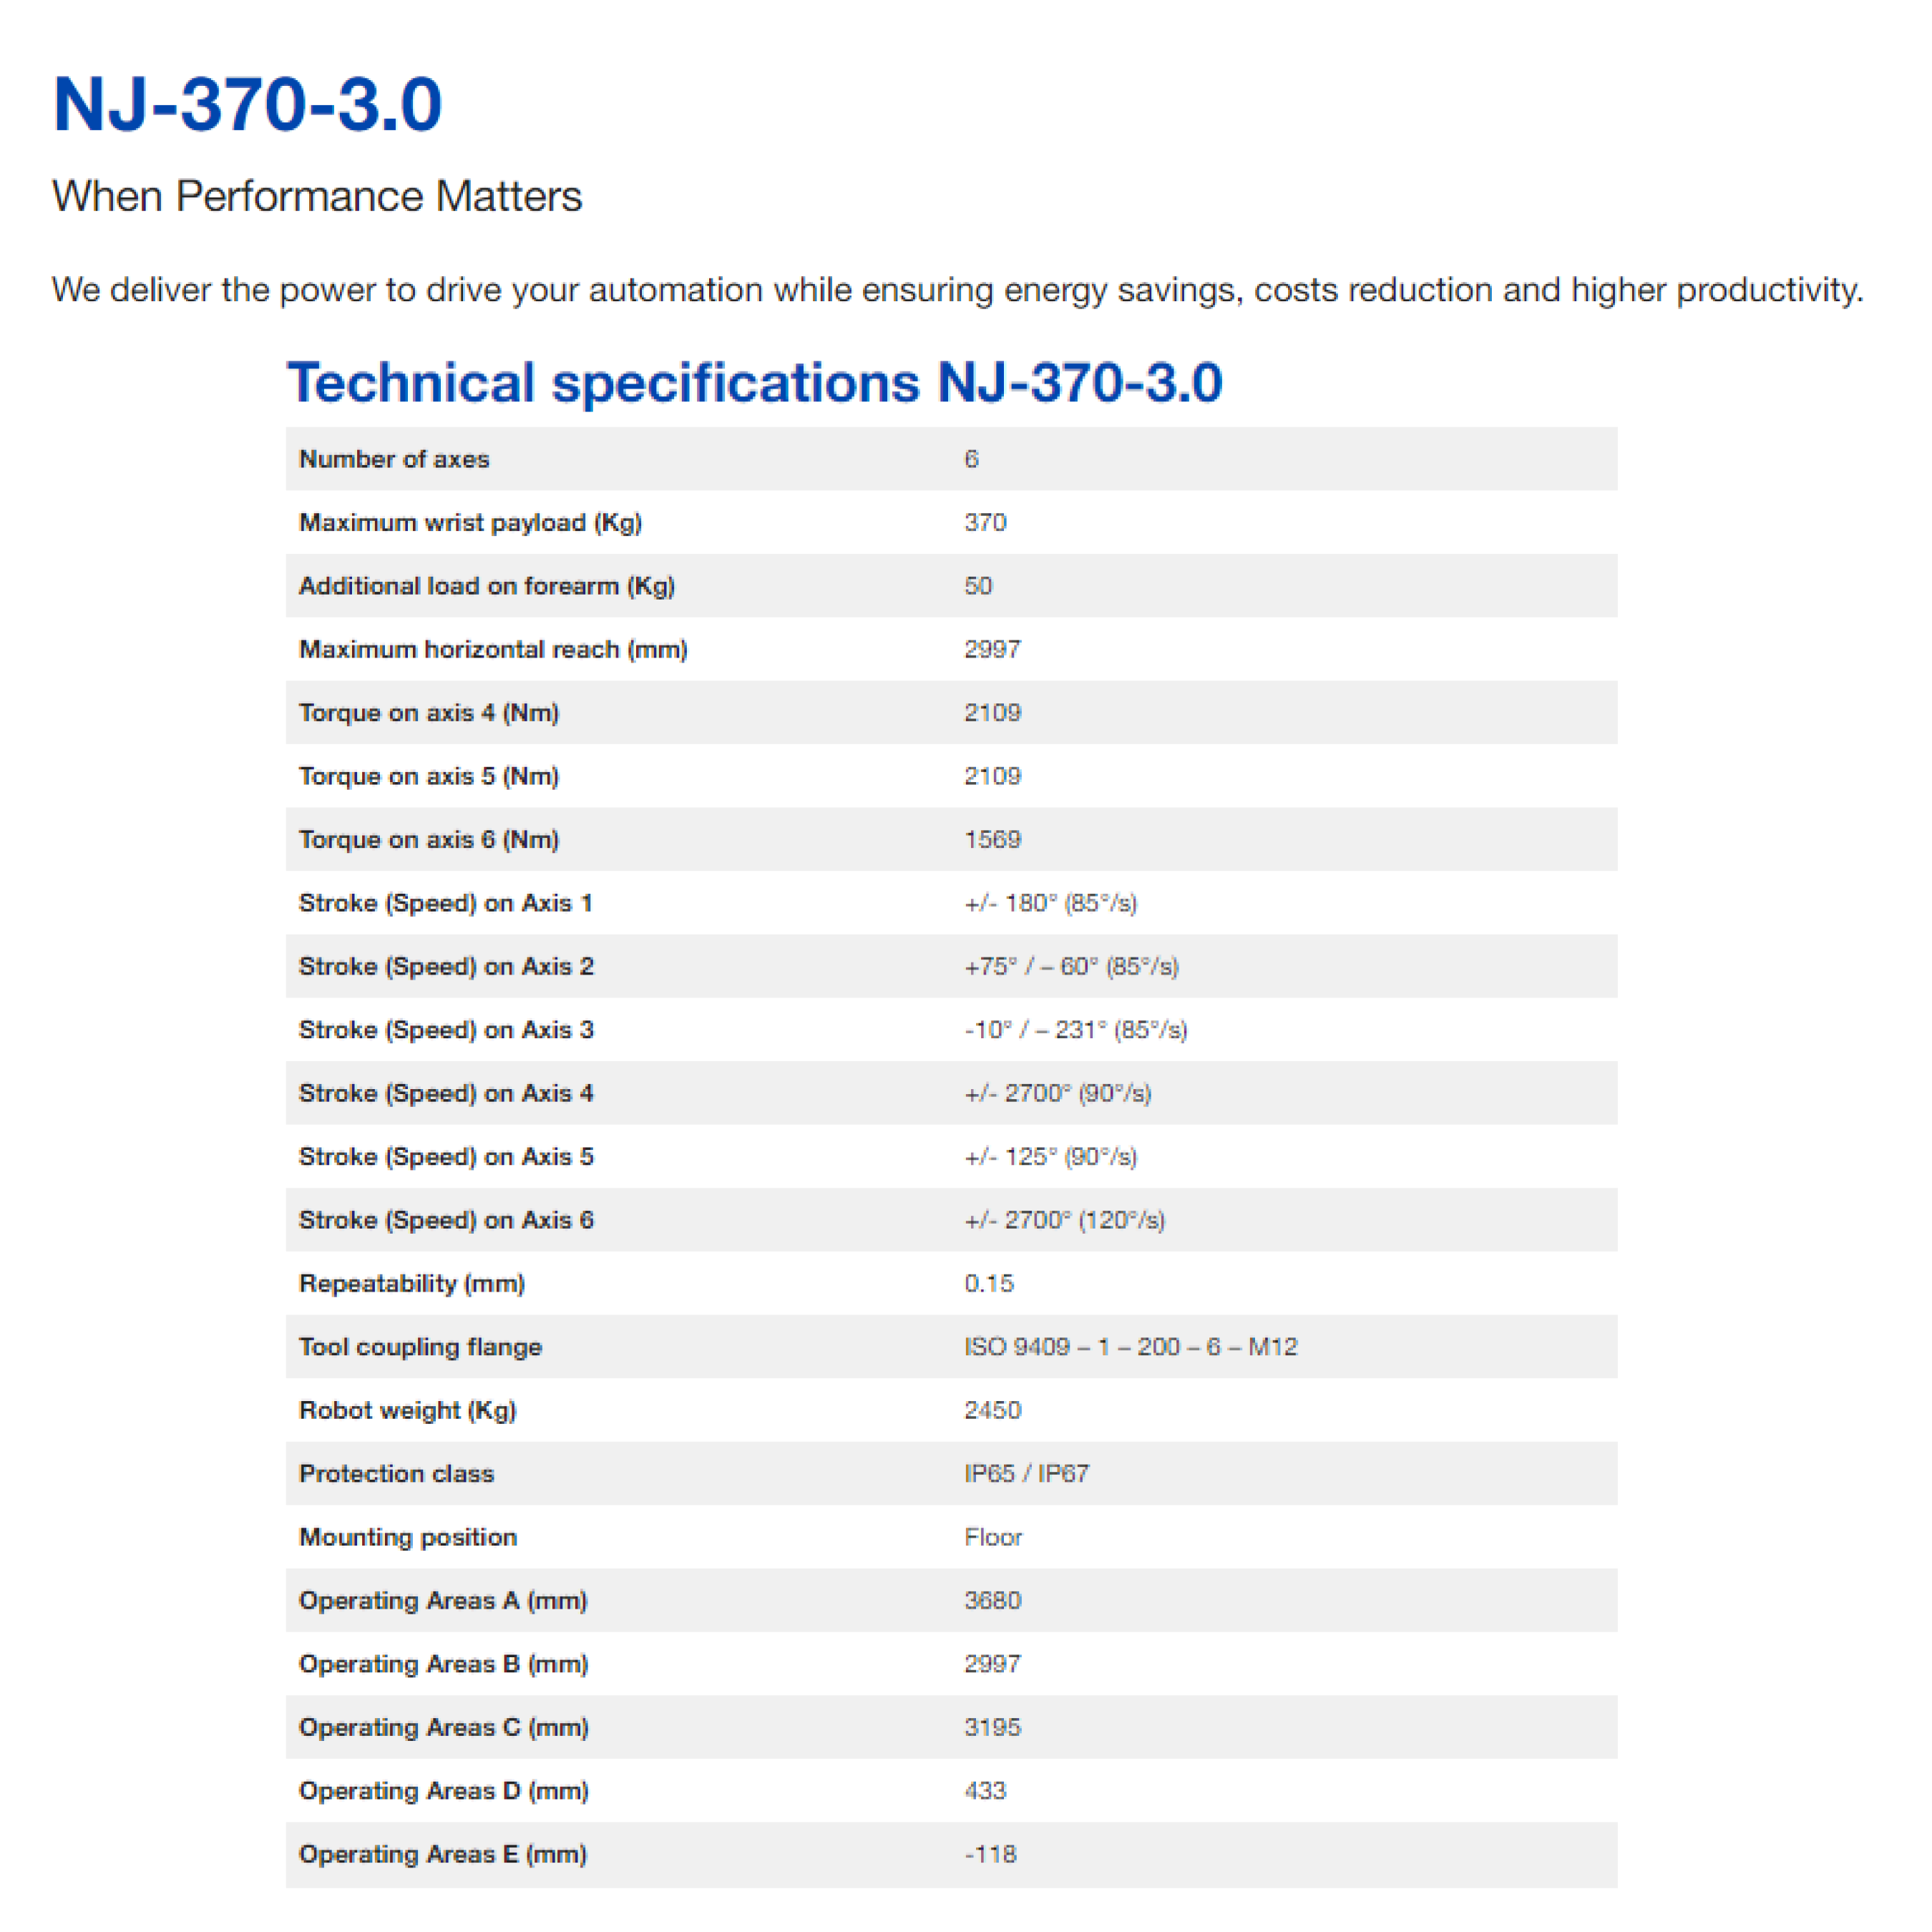The width and height of the screenshot is (1932, 1932).
Task: Click the Protection class value IP65 / IP67
Action: [1026, 1473]
